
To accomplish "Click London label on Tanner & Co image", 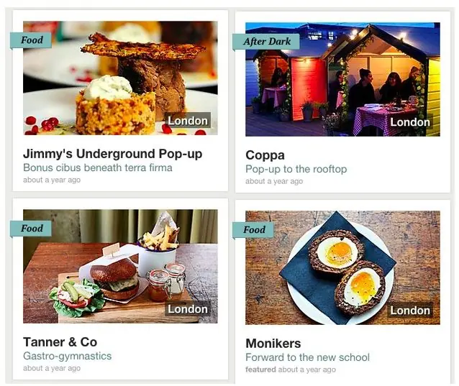I will tap(188, 309).
